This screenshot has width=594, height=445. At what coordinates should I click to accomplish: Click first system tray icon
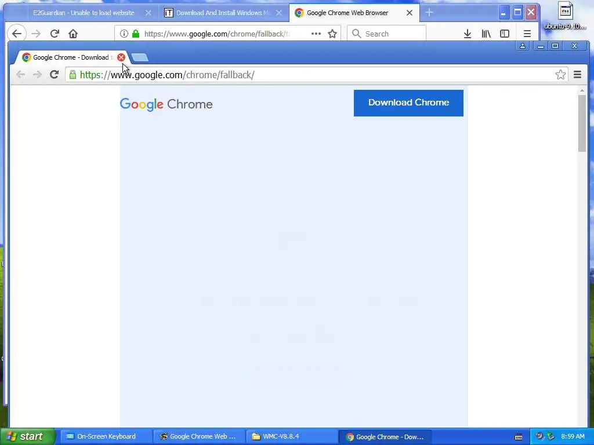[x=539, y=436]
